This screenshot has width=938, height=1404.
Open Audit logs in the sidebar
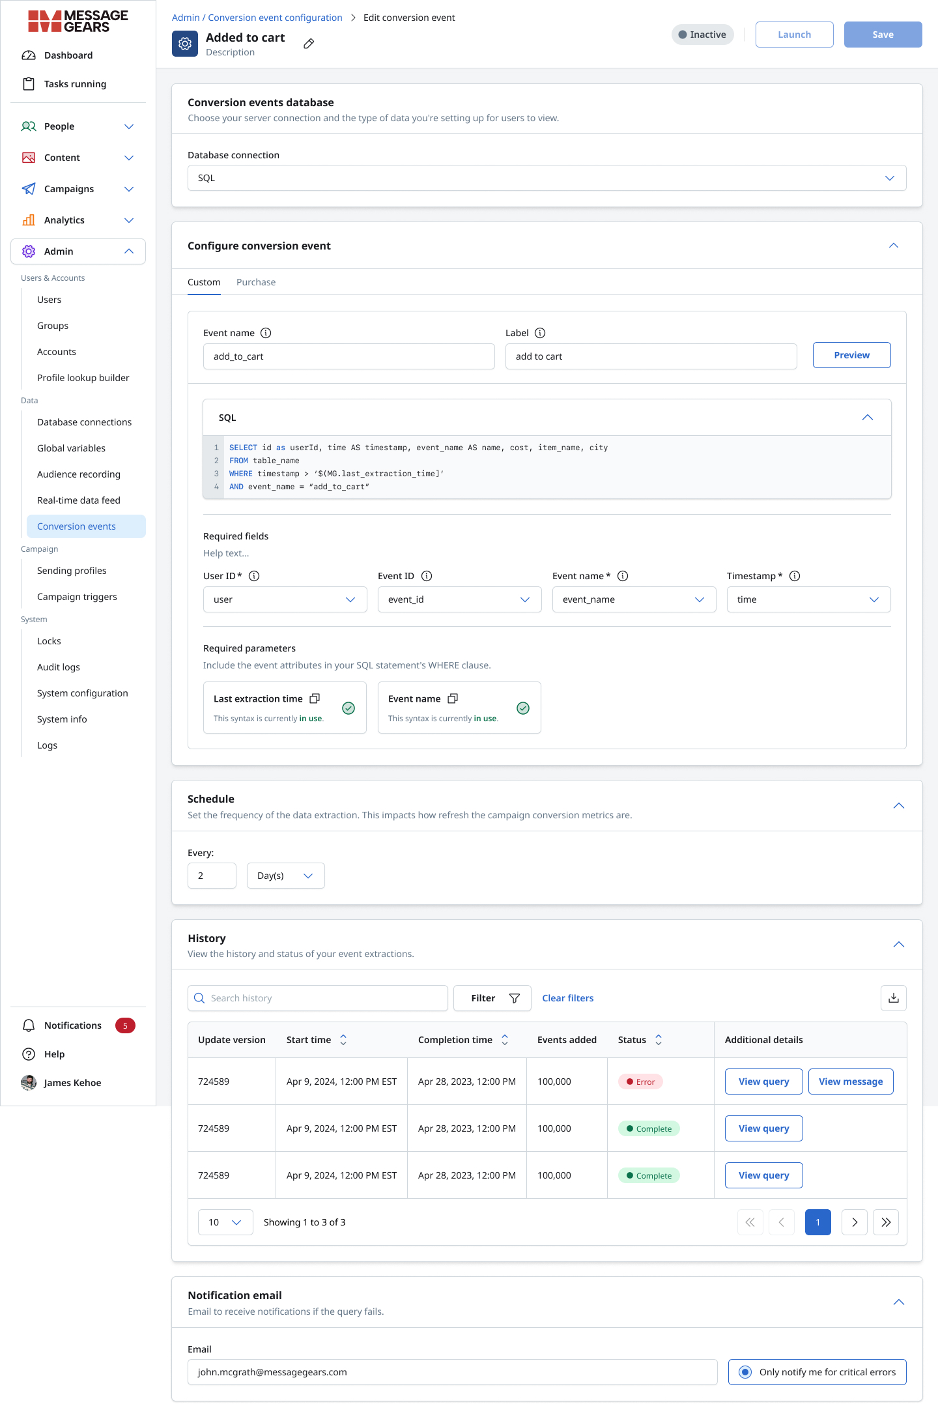(x=59, y=667)
